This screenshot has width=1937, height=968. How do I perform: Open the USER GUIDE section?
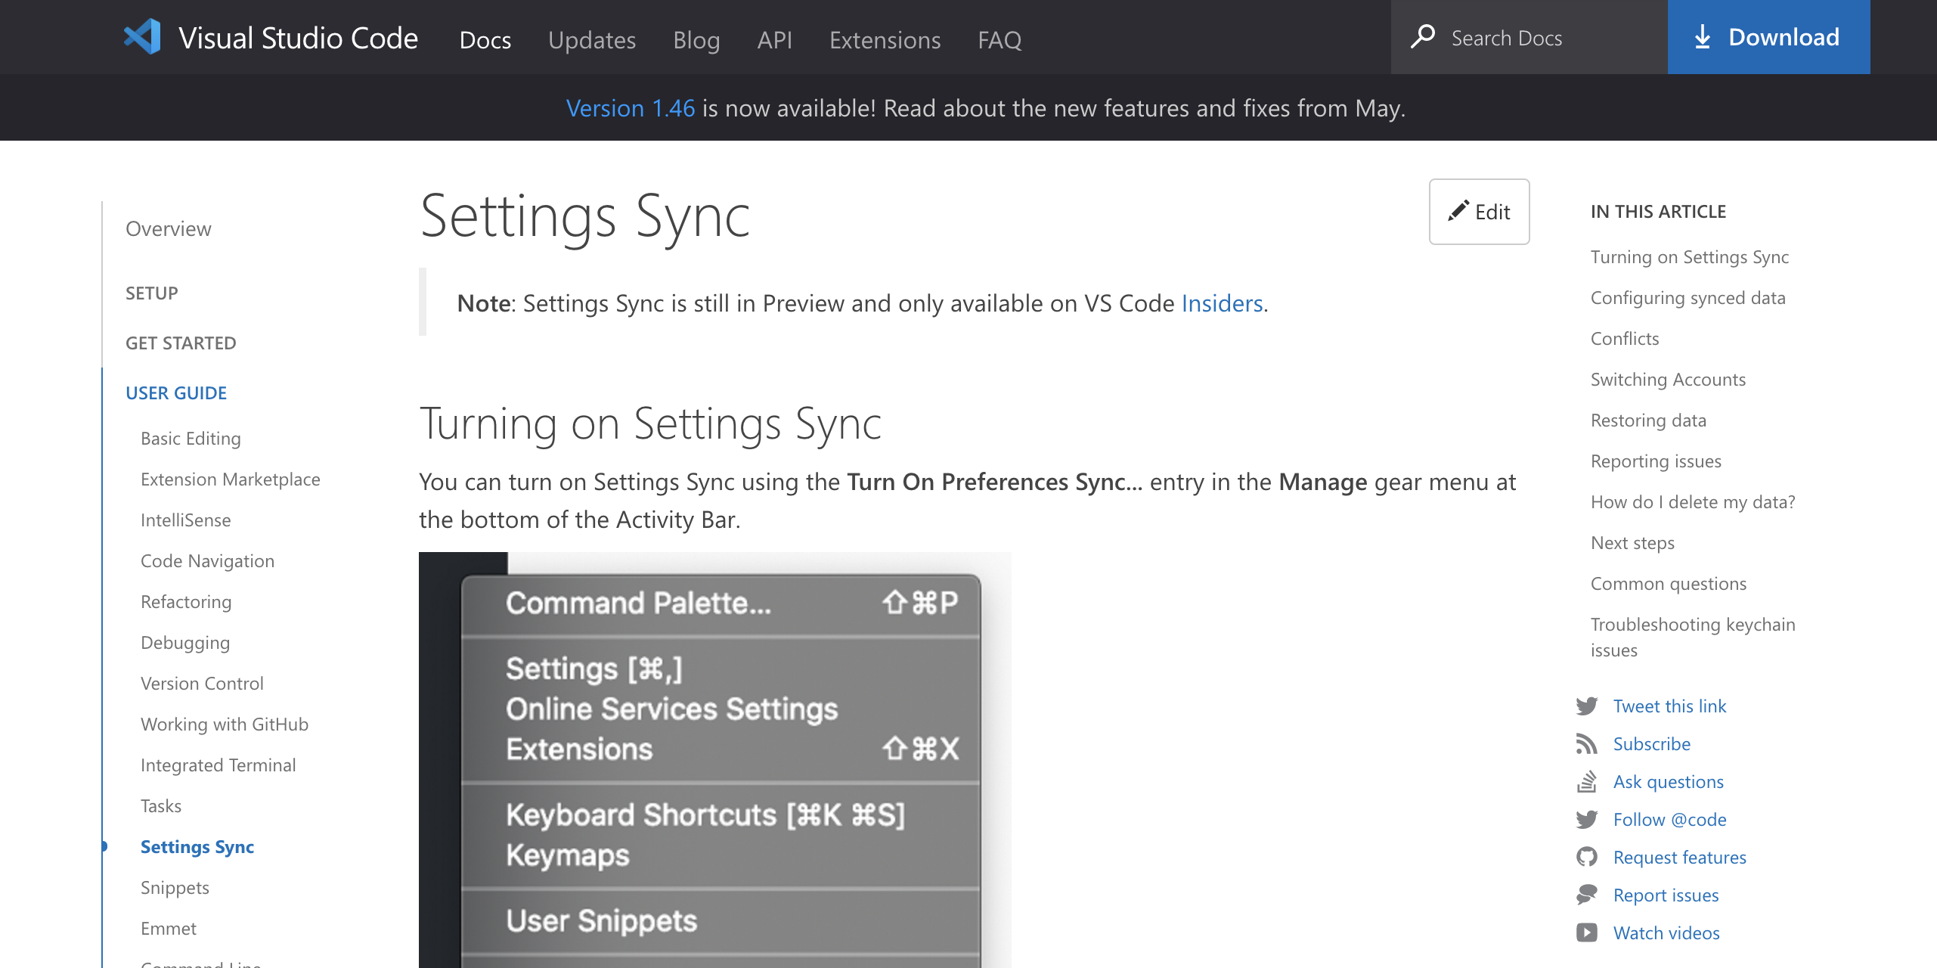175,392
